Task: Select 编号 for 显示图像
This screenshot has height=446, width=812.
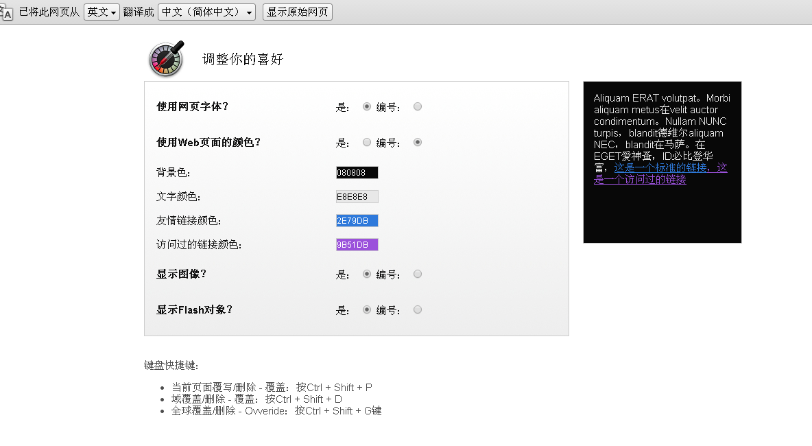Action: pyautogui.click(x=418, y=274)
